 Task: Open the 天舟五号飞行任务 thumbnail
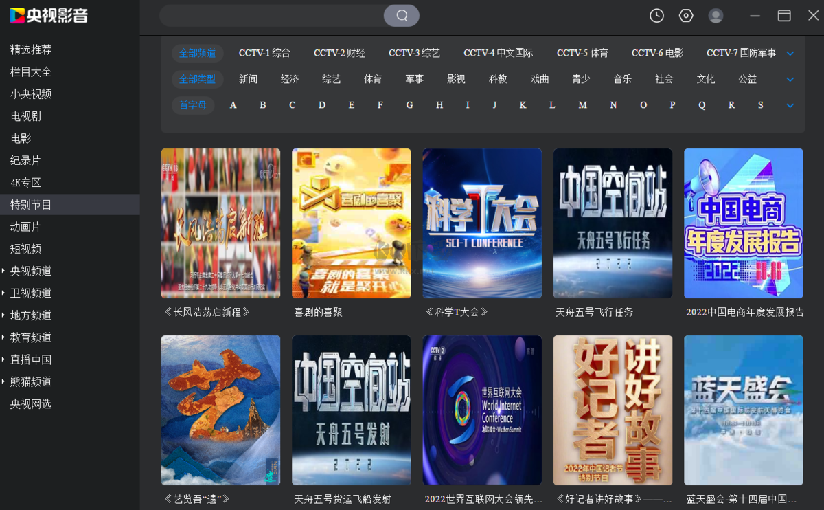coord(613,223)
